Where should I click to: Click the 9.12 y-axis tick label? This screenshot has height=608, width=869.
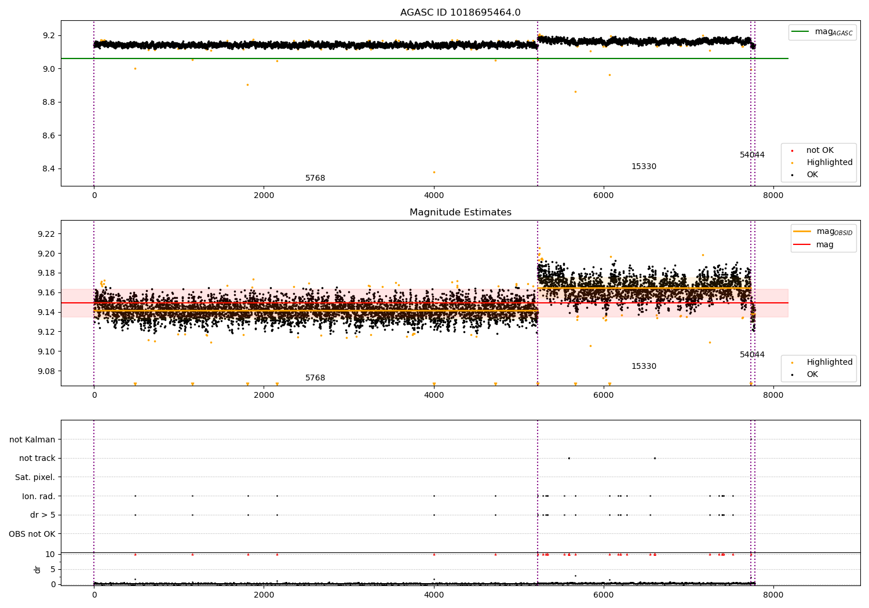(46, 332)
